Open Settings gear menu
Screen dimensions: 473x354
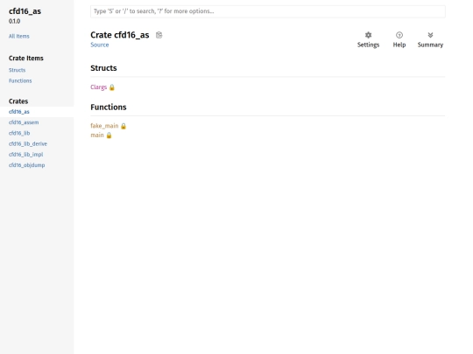point(368,39)
